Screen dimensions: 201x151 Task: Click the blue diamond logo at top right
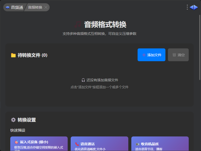pos(194,7)
